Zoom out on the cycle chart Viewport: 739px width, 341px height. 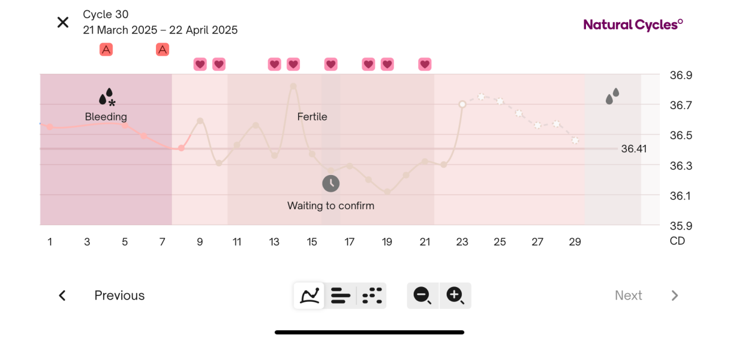click(x=422, y=296)
